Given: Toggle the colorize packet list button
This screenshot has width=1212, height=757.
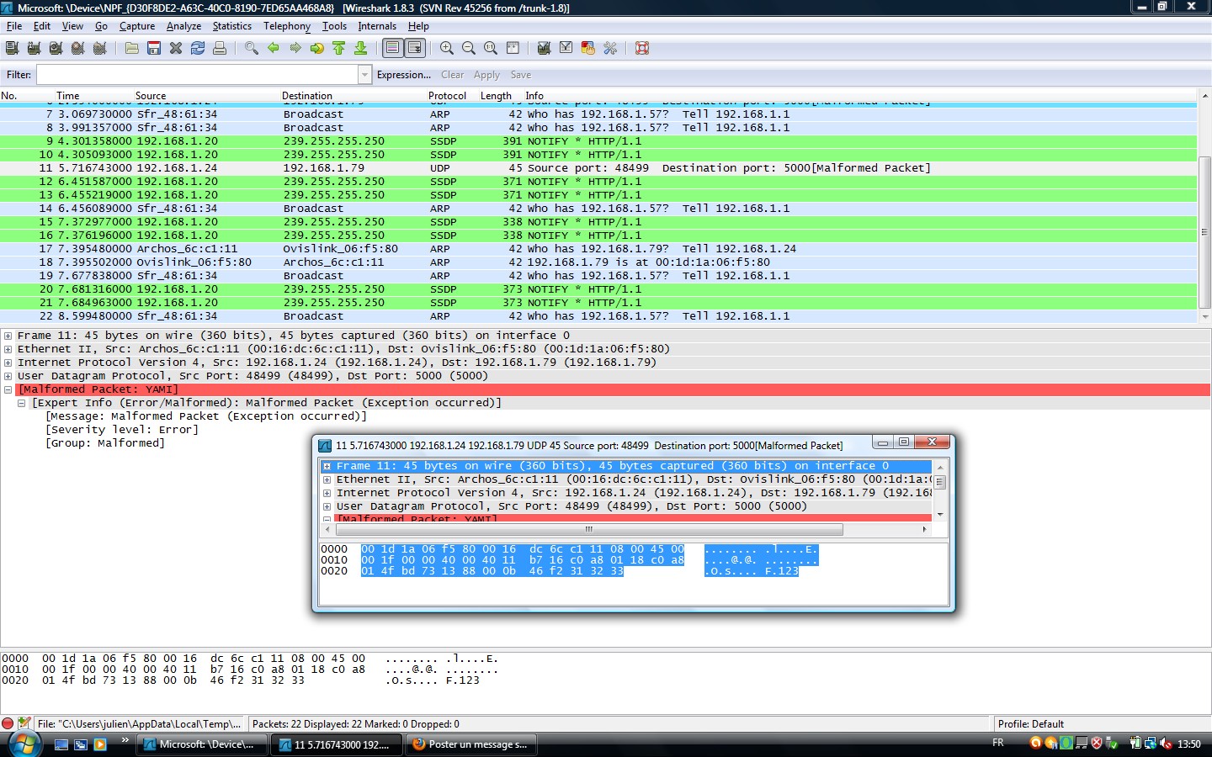Looking at the screenshot, I should [x=393, y=48].
